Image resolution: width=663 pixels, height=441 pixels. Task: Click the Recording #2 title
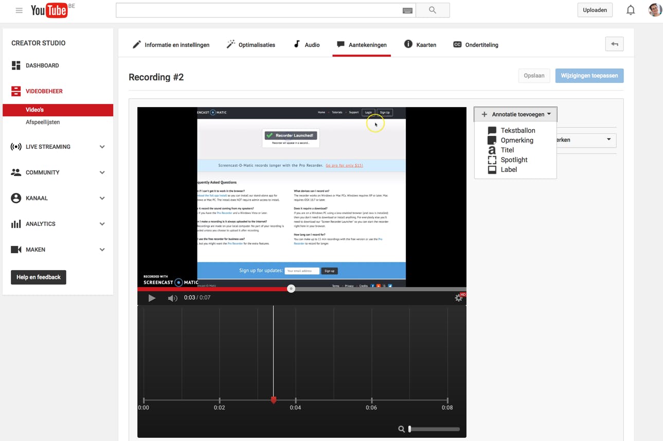pyautogui.click(x=156, y=77)
